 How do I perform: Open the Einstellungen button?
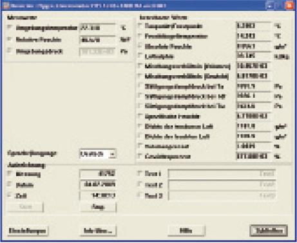[28, 231]
